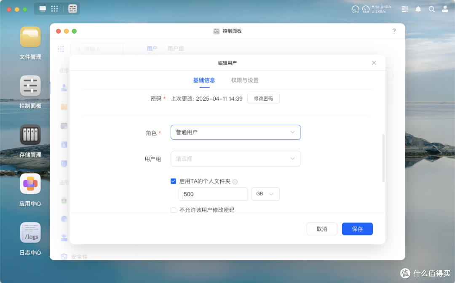
Task: Click the quota field containing 500
Action: pyautogui.click(x=213, y=194)
